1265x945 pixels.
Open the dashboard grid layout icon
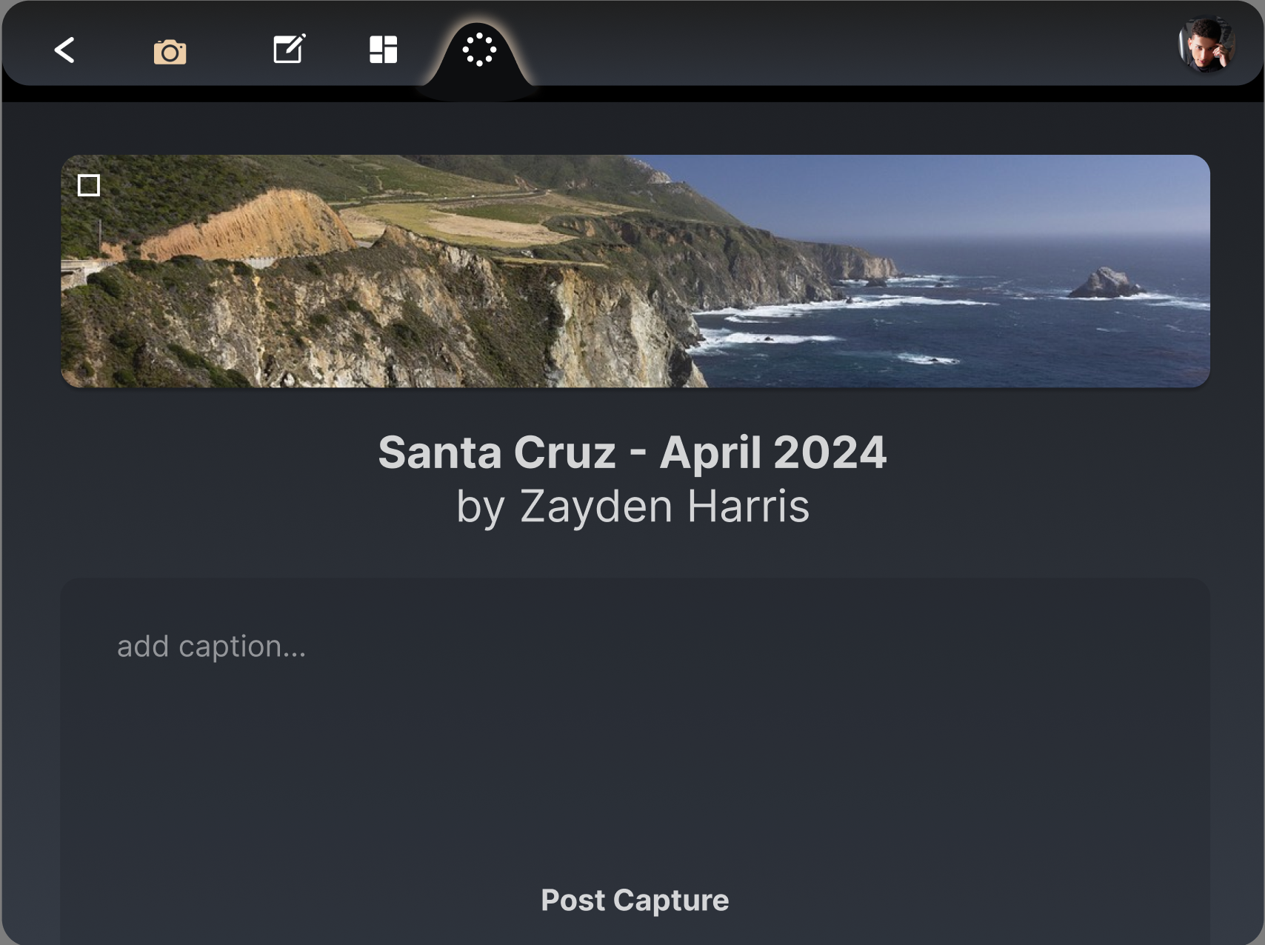point(382,50)
